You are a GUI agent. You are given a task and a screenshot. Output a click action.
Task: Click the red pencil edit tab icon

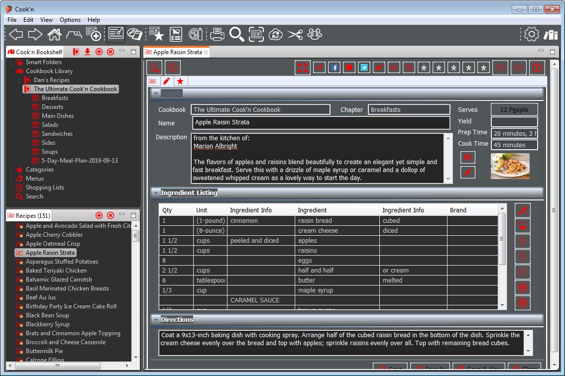tap(166, 81)
